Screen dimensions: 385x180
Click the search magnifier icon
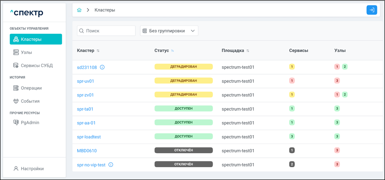pos(82,31)
